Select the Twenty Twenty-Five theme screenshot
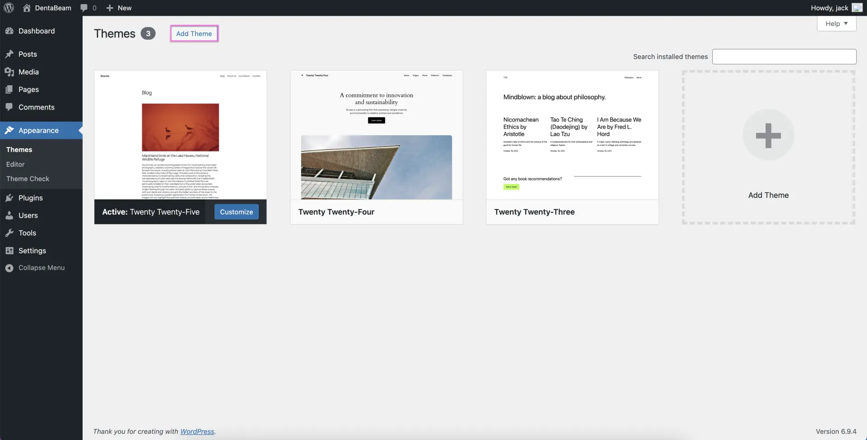 (180, 135)
